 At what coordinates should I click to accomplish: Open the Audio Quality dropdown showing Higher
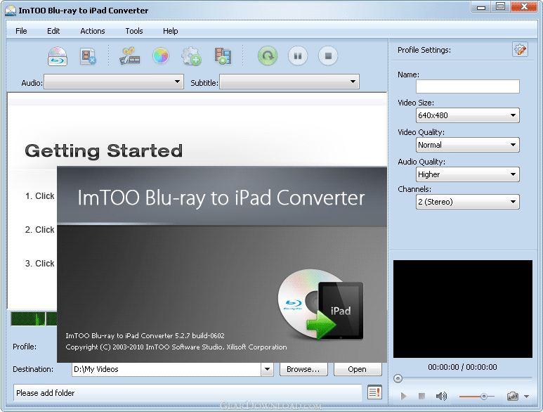click(468, 174)
